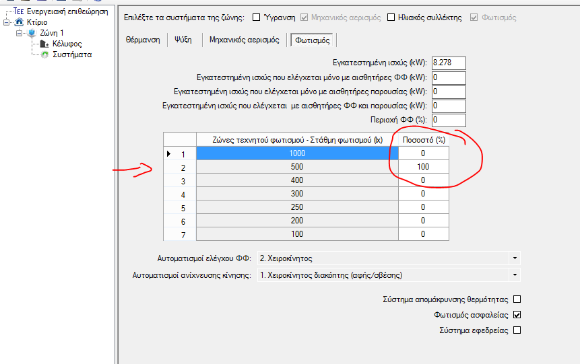This screenshot has width=580, height=364.
Task: Open Αυτοματισμοί ανίχνευσης κίνησης dropdown
Action: (x=515, y=275)
